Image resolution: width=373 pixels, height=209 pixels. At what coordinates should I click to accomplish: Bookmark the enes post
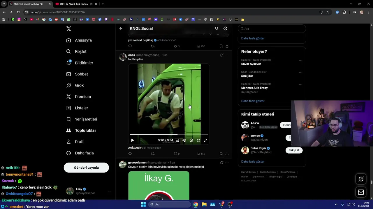221,154
